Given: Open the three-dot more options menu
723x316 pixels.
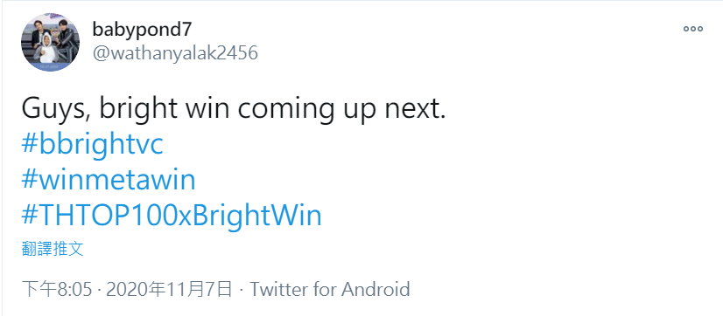Looking at the screenshot, I should click(x=692, y=29).
